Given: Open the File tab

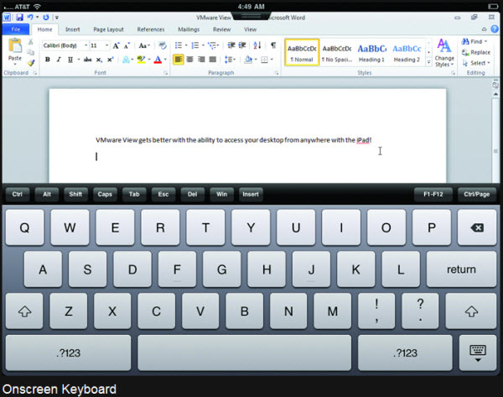Looking at the screenshot, I should tap(16, 29).
